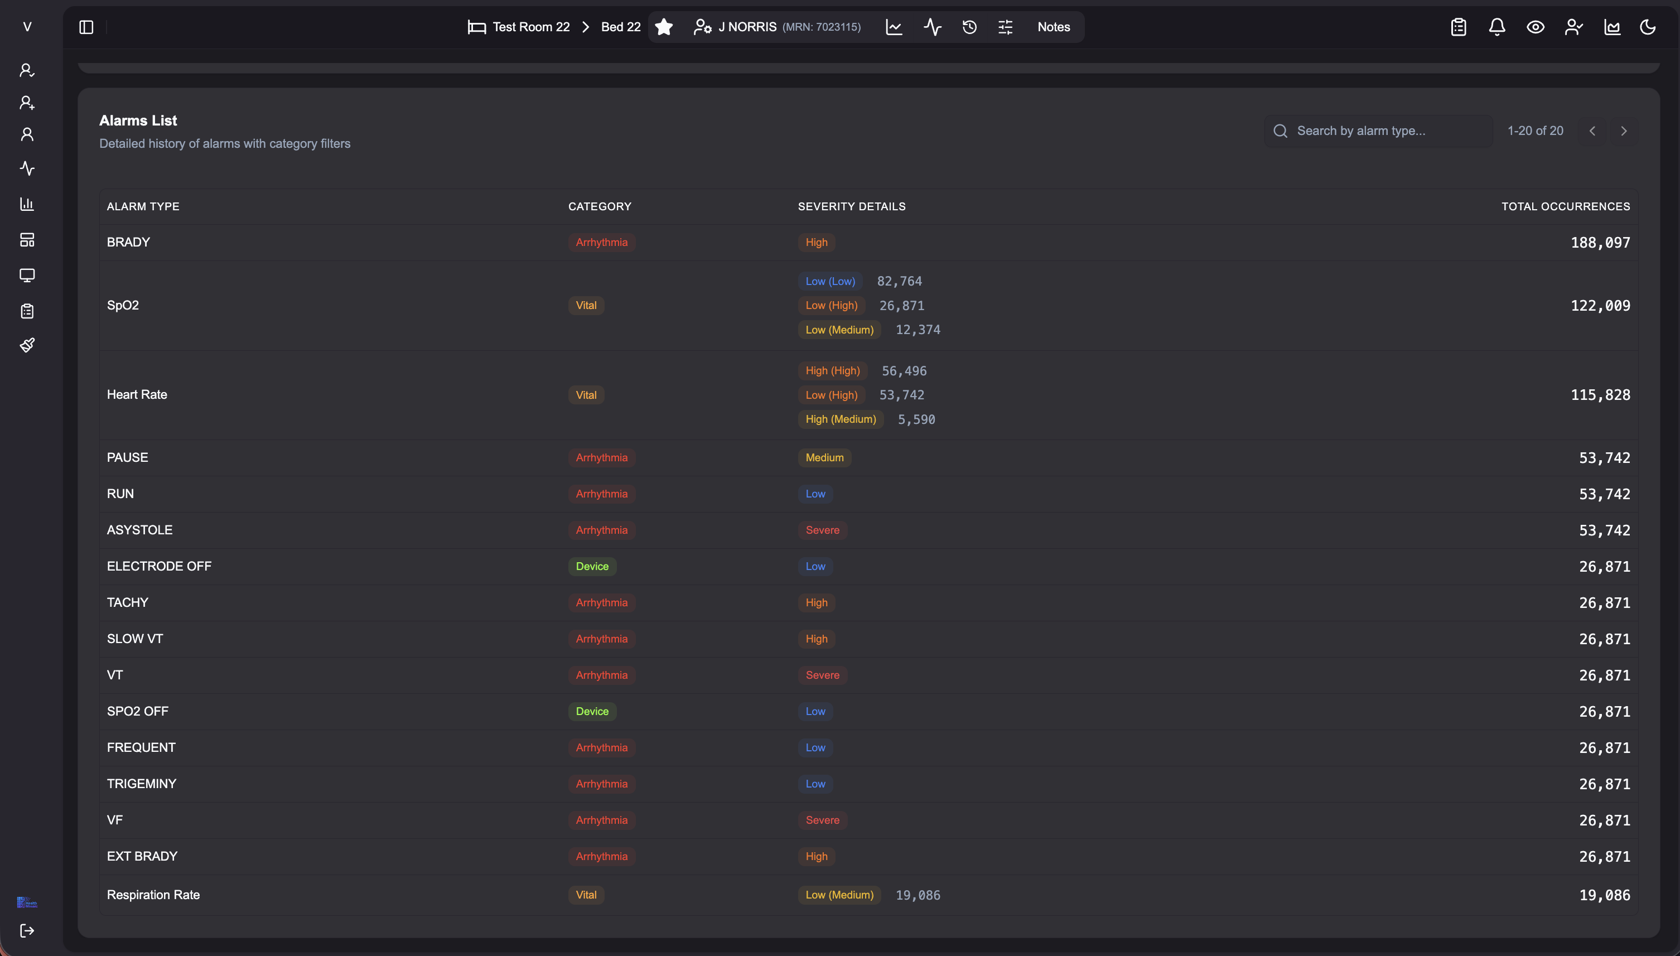The height and width of the screenshot is (956, 1680).
Task: Open the trends line chart icon
Action: [894, 27]
